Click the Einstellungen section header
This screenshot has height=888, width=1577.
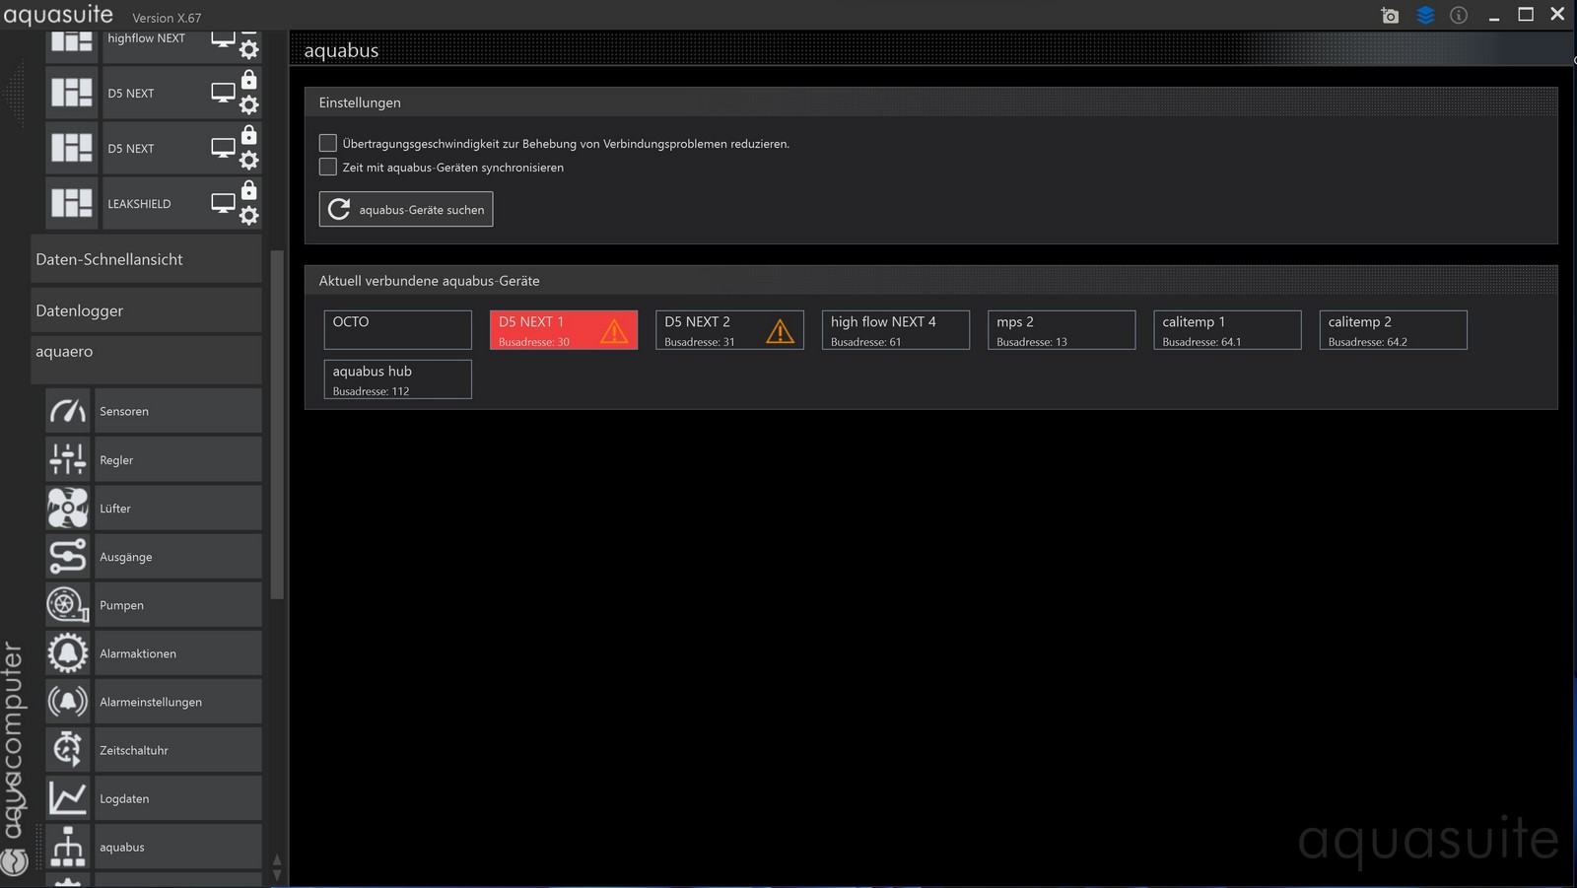point(930,102)
